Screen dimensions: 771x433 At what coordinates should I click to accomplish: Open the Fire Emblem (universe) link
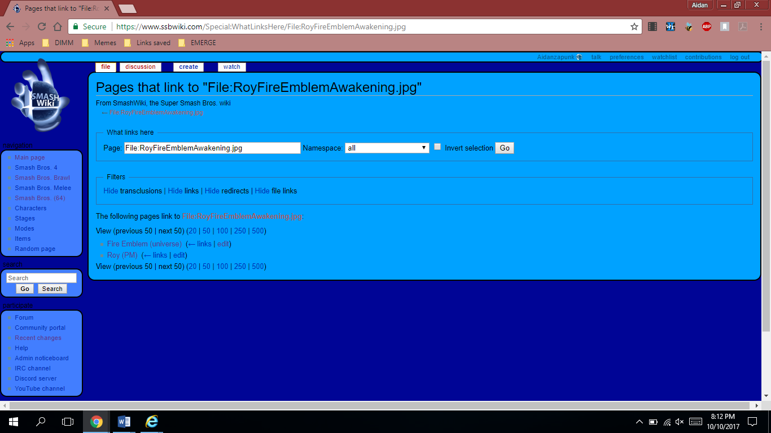[x=144, y=244]
